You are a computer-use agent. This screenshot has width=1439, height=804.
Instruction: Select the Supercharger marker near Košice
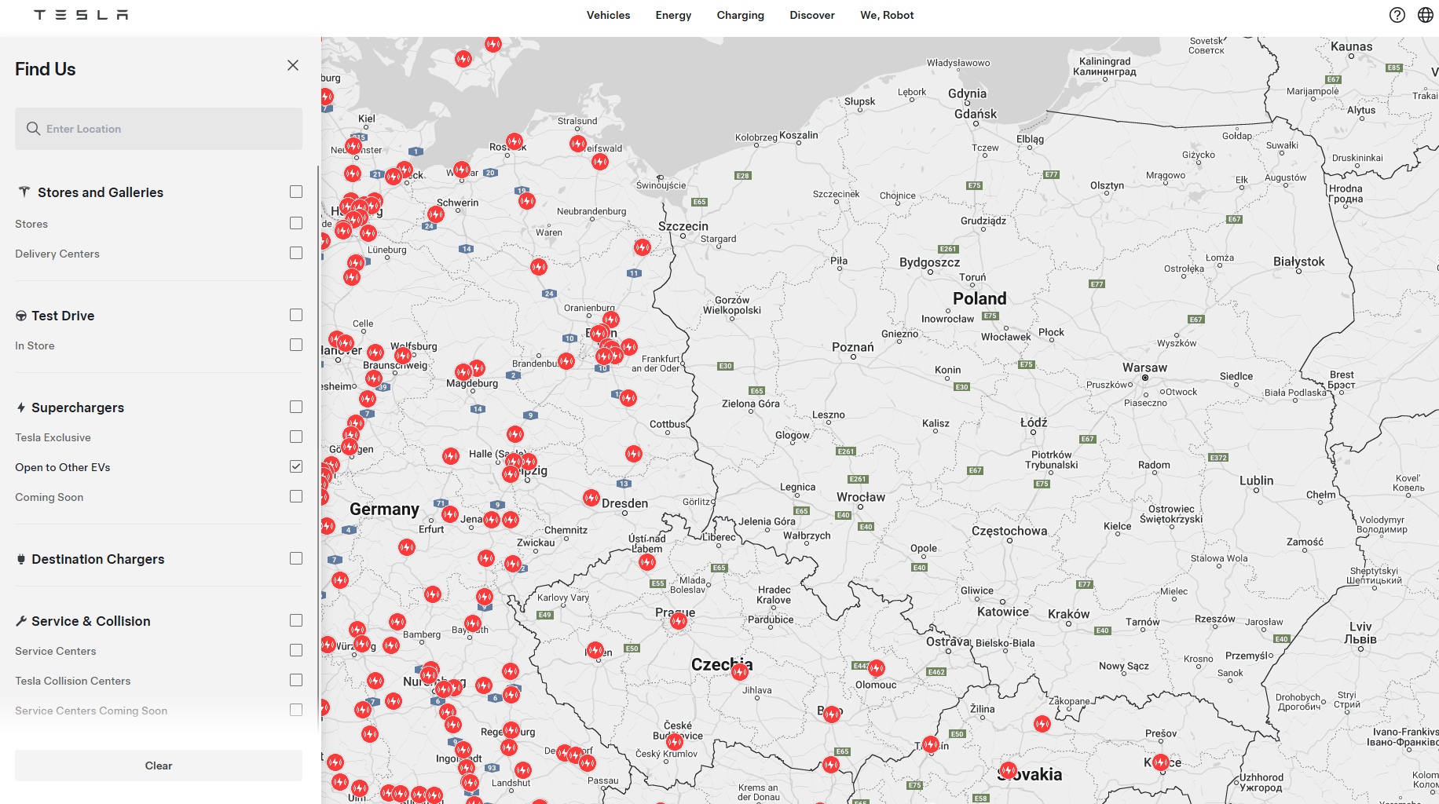[1161, 762]
